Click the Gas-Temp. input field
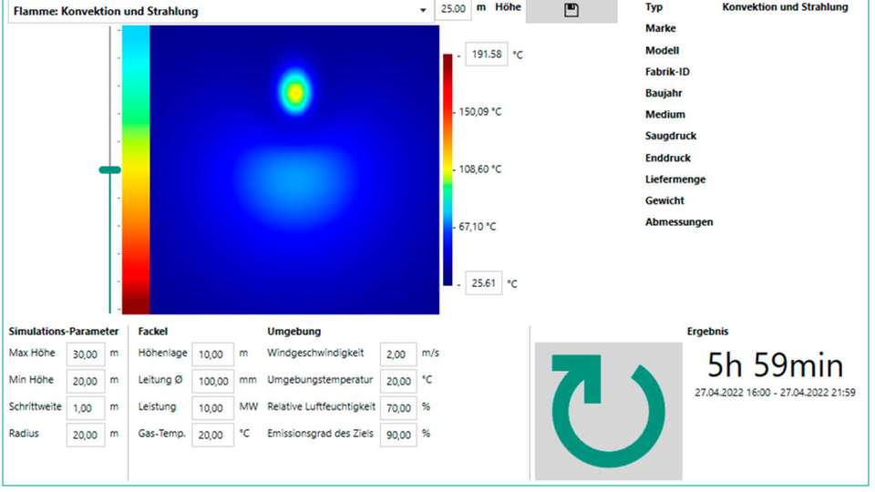 click(x=212, y=435)
